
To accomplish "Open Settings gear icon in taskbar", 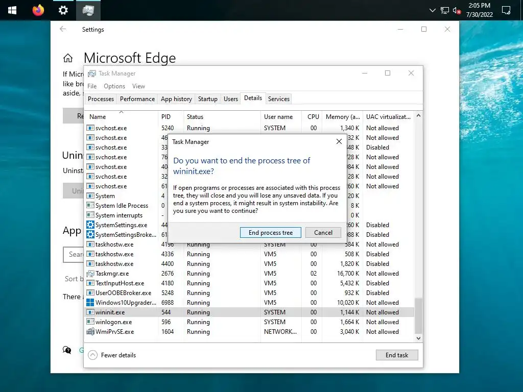I will click(63, 10).
